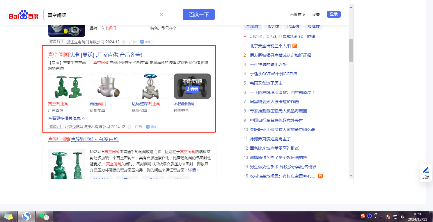433x222 pixels.
Task: Expand dropdown arrow beside 浙江立电阀门有限公司 2024-12
Action: pos(124,42)
